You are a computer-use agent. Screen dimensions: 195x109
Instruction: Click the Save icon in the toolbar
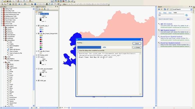(x=7, y=1)
